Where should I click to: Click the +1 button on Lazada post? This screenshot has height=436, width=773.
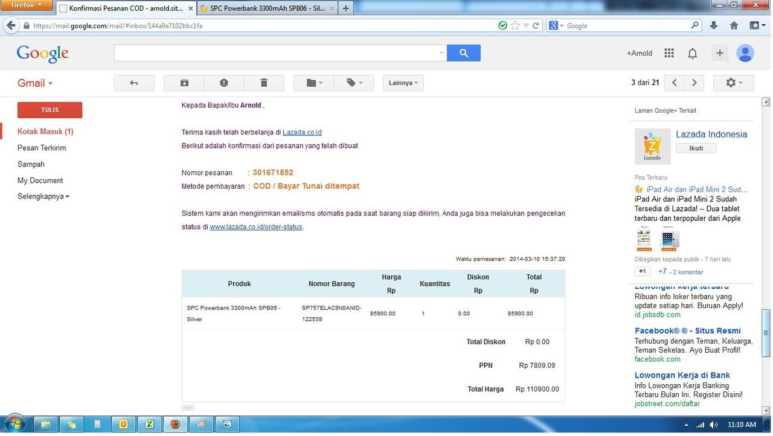[643, 271]
